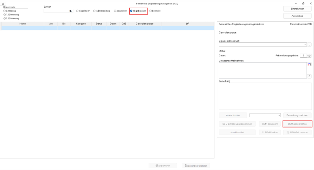Increase the Präventionsgespräche count
This screenshot has height=170, width=314.
click(x=309, y=55)
